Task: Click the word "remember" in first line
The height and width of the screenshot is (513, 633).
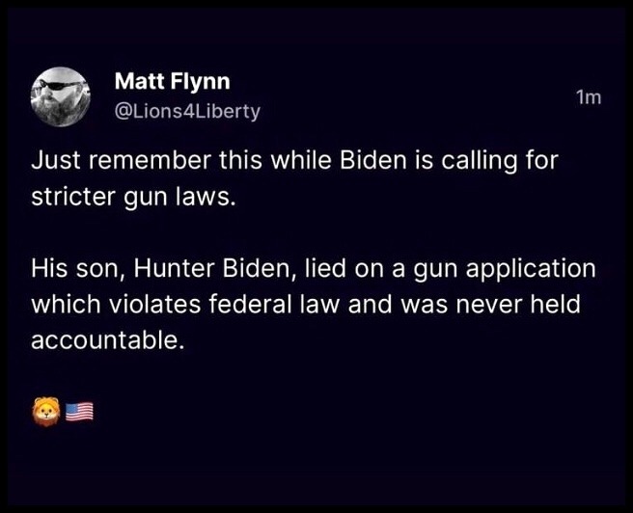Action: [150, 160]
